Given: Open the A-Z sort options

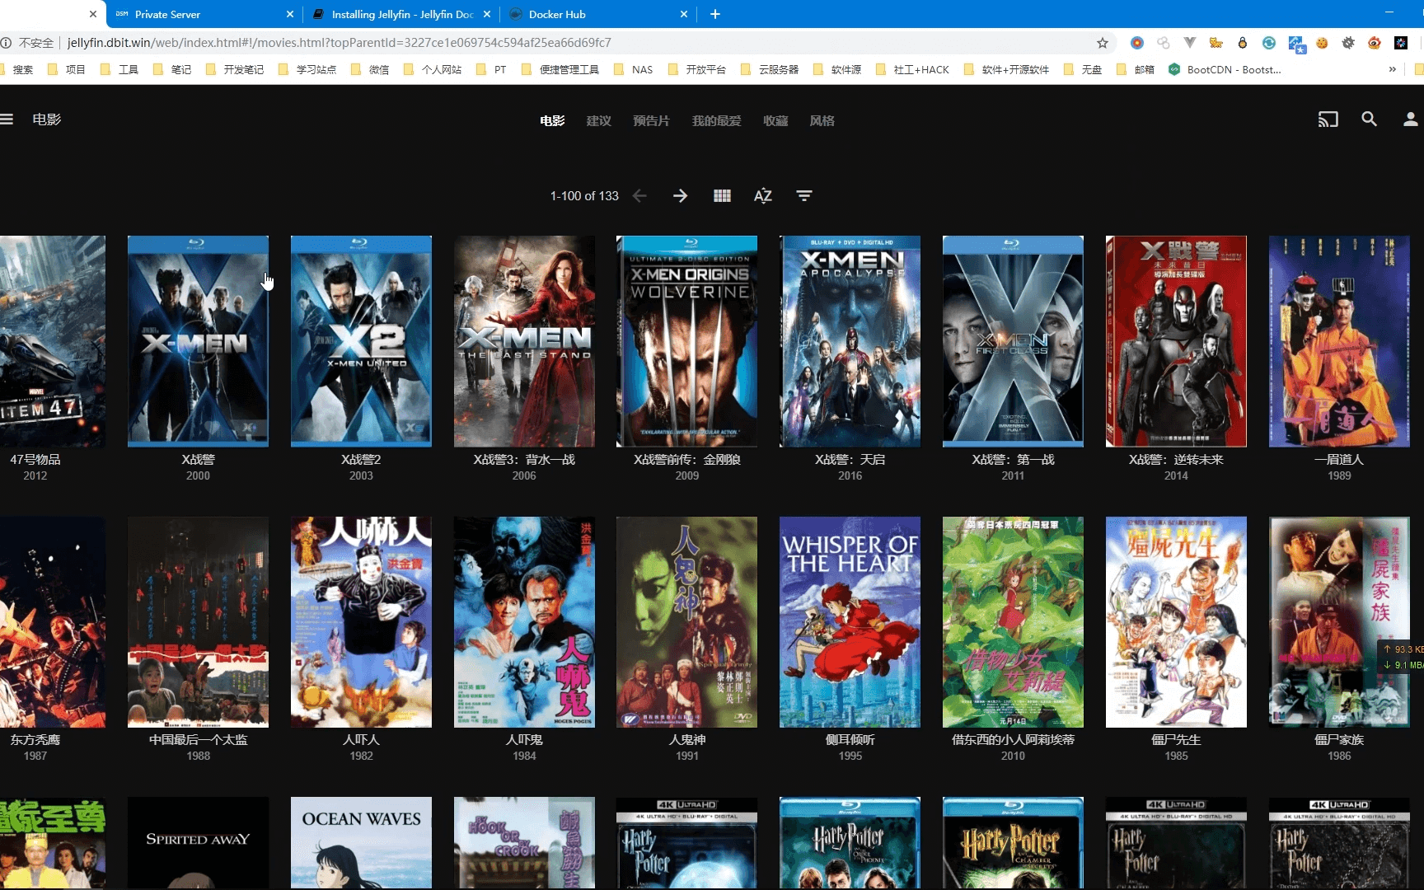Looking at the screenshot, I should click(763, 195).
